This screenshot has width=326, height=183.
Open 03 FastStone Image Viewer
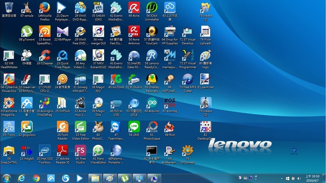[9, 103]
